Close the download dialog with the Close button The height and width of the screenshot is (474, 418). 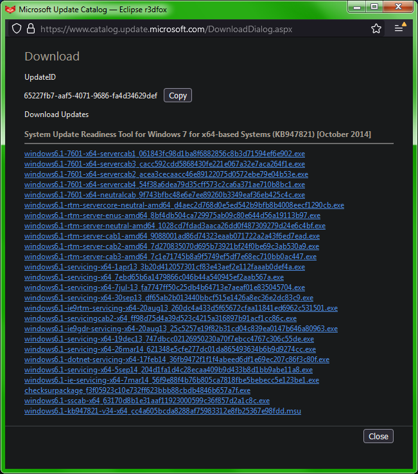[x=378, y=436]
